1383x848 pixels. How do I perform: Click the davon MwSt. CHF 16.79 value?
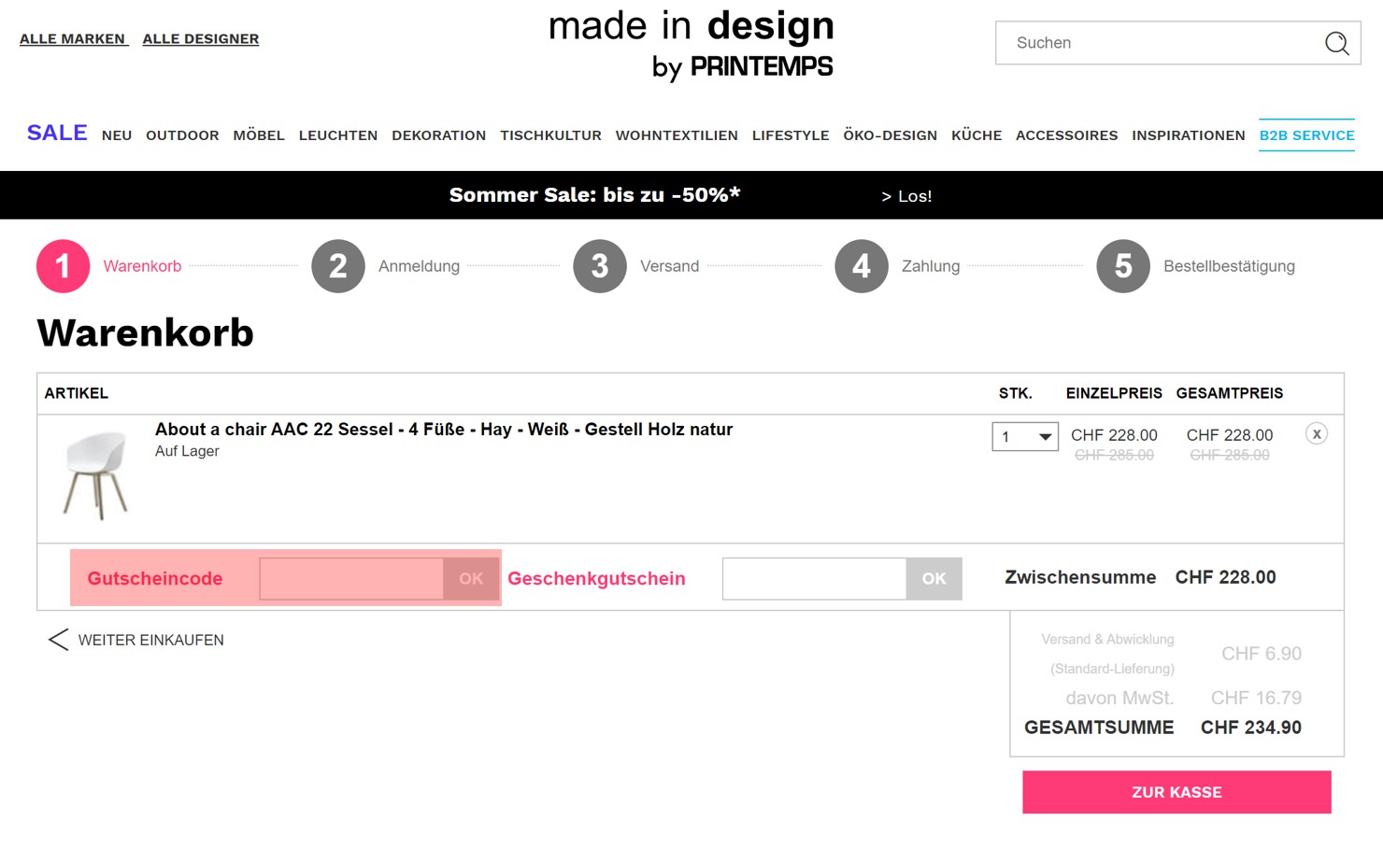[x=1256, y=698]
